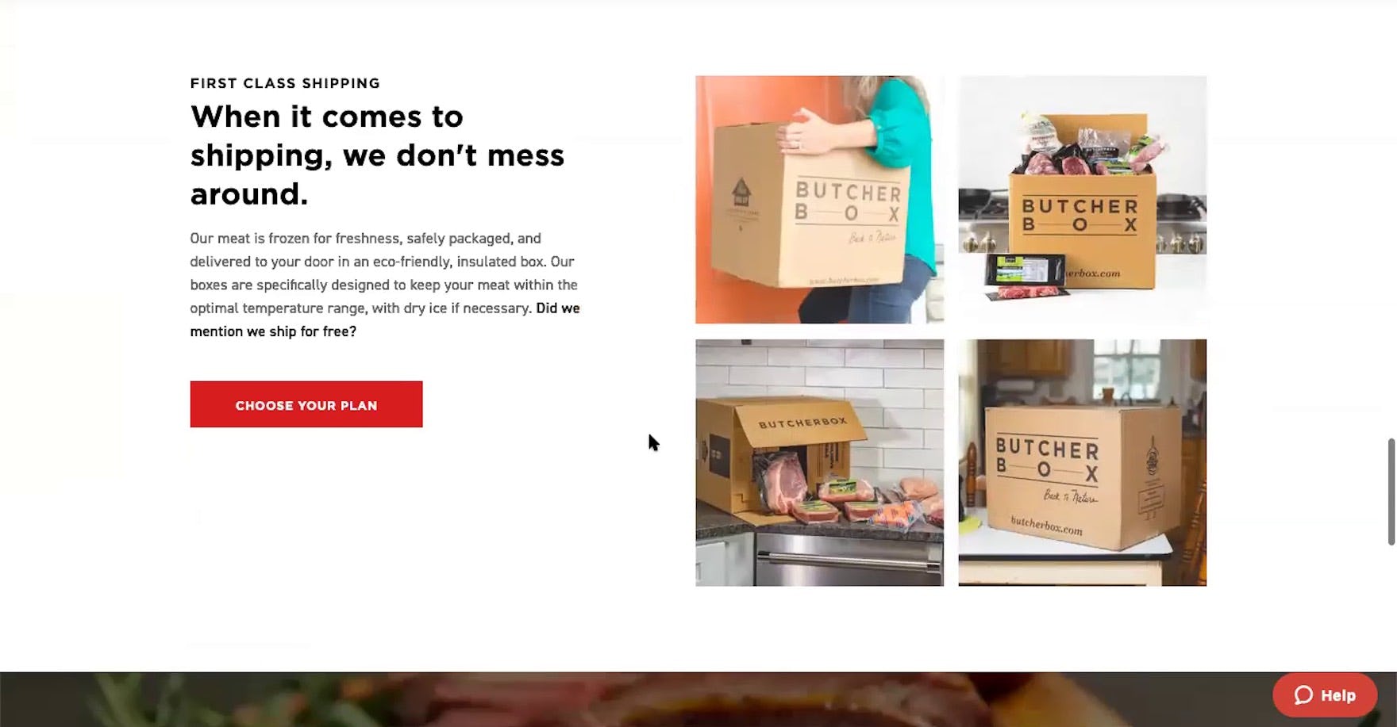
Task: Click the packaged meat tray before the box
Action: 1025,277
